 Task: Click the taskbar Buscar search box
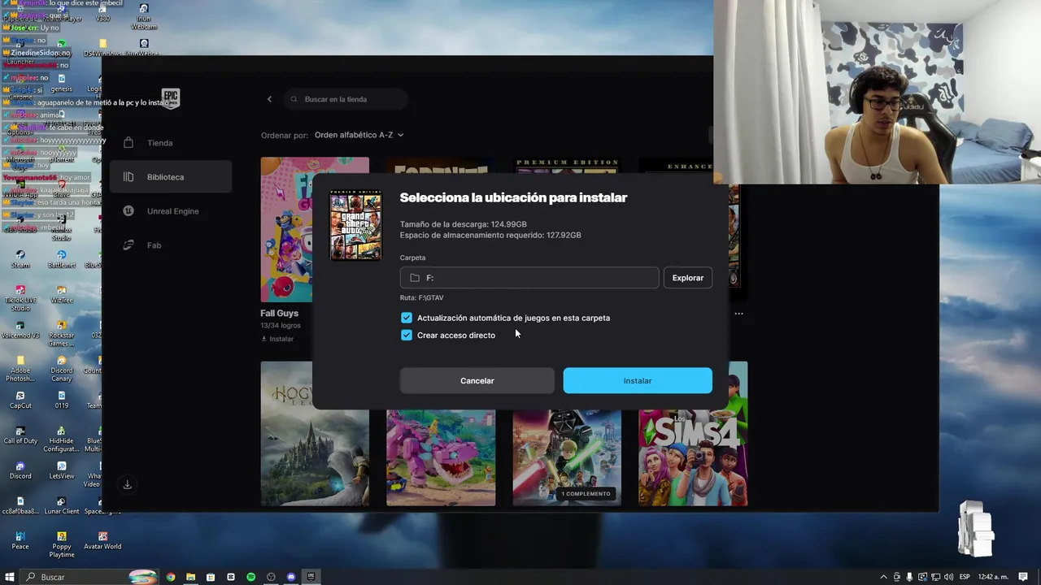click(89, 577)
